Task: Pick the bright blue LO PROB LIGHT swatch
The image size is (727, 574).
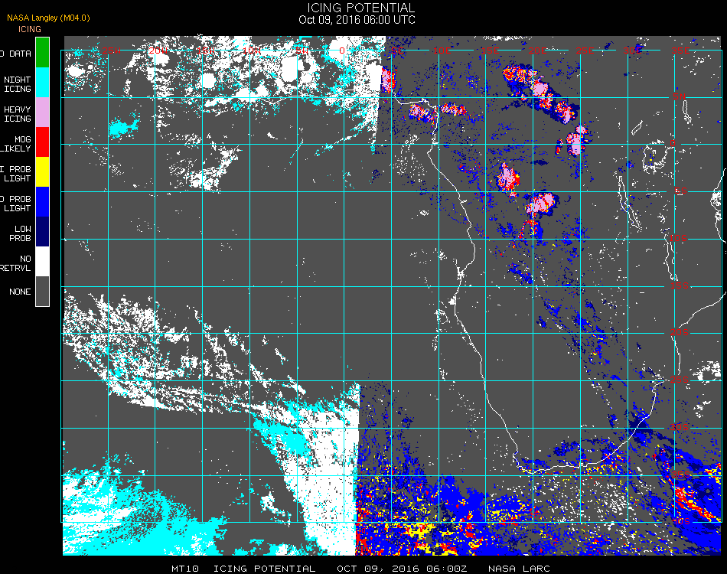Action: [42, 202]
